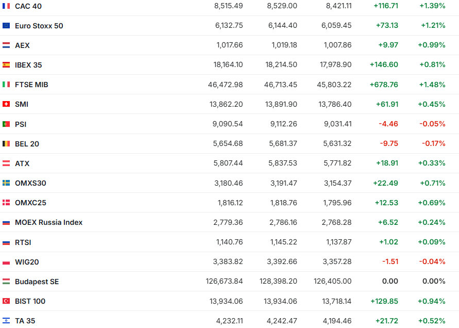Screen dimensions: 459x328
Task: Click the Israel flag icon beside TA 35
Action: click(x=6, y=321)
